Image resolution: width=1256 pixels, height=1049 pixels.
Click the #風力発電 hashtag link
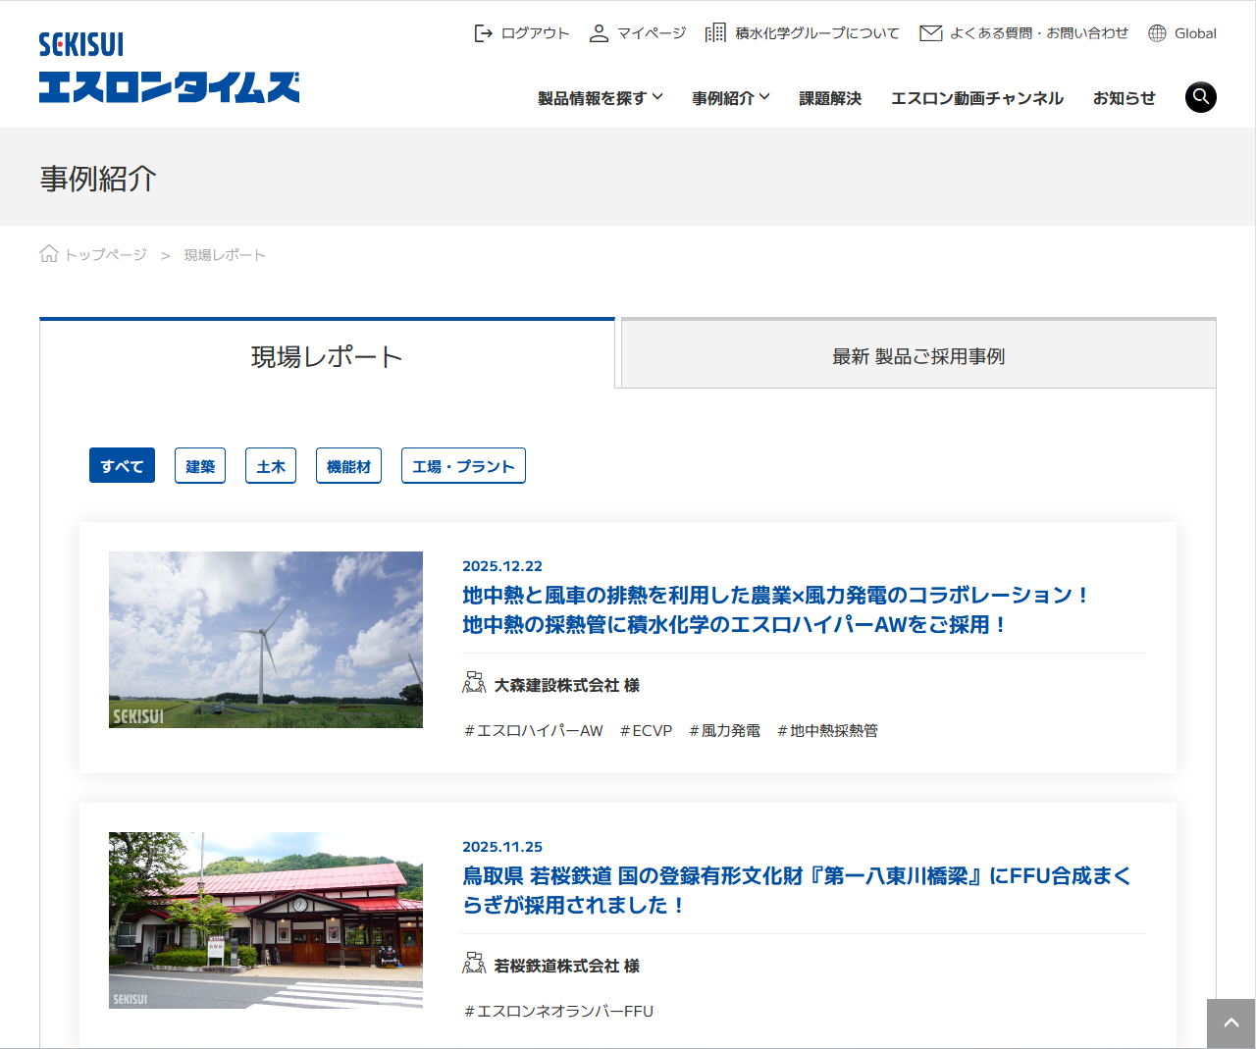click(x=724, y=730)
